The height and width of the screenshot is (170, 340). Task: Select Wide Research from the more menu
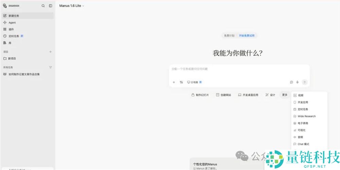309,116
